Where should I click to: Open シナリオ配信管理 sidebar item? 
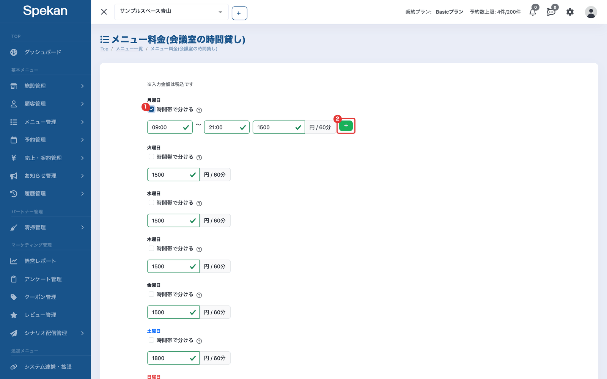coord(46,333)
